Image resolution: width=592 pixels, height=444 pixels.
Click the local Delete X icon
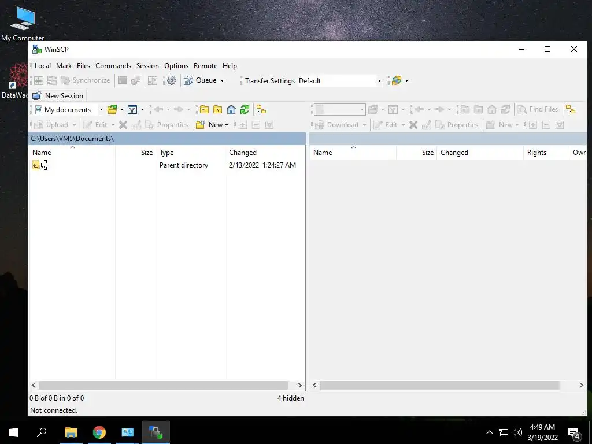tap(123, 125)
